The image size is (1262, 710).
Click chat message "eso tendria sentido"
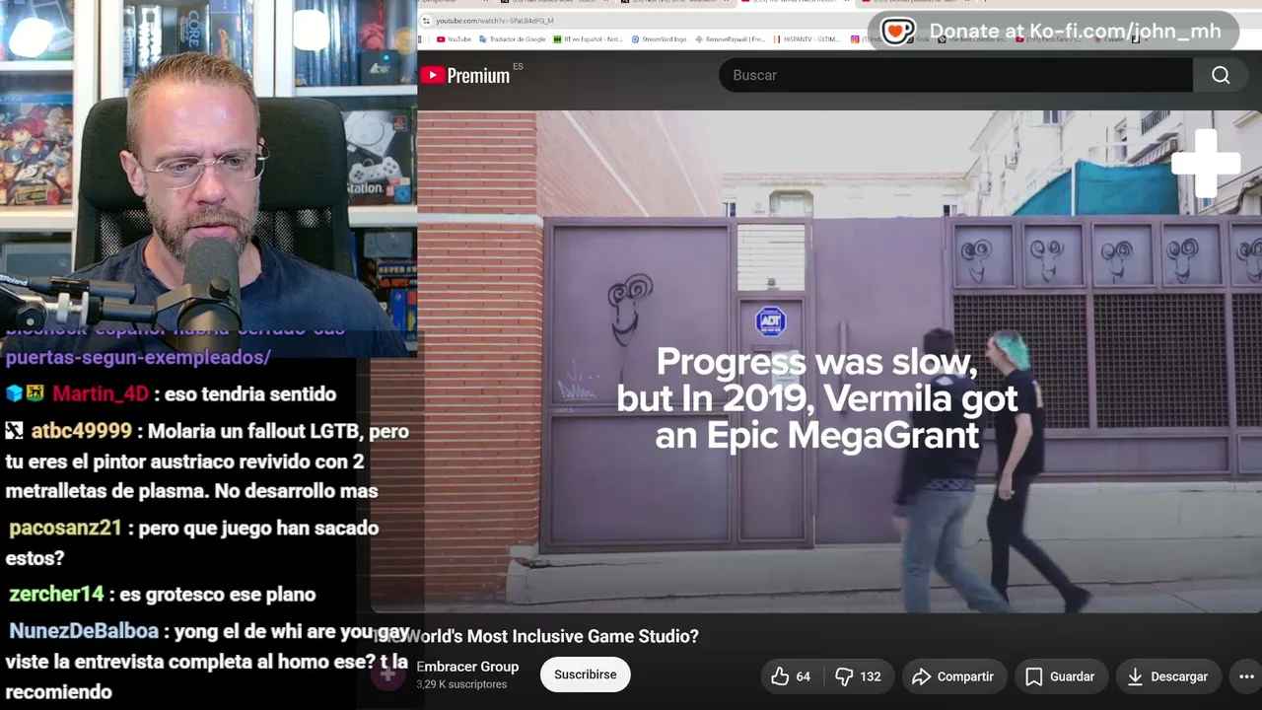pyautogui.click(x=250, y=394)
